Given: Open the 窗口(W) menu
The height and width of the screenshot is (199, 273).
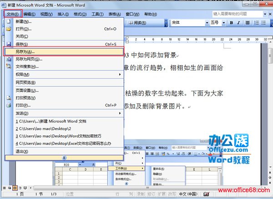Looking at the screenshot, I should pos(132,14).
